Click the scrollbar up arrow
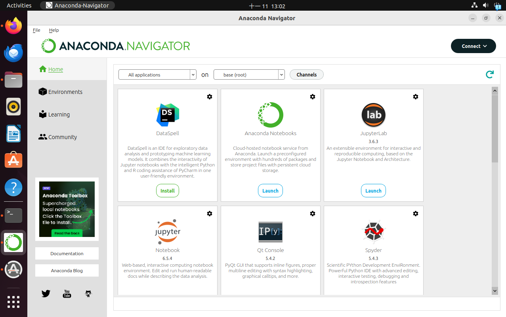506x317 pixels. point(495,91)
